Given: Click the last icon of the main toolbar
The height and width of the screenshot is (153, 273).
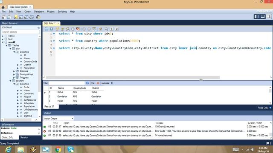Looking at the screenshot, I should tap(38, 17).
